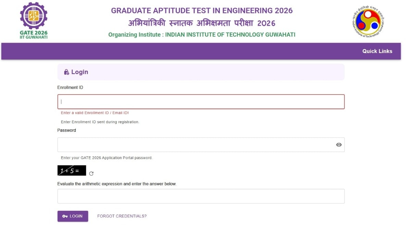Expand Quick Links in the navigation bar
Screen dimensions: 411x231
[x=377, y=51]
